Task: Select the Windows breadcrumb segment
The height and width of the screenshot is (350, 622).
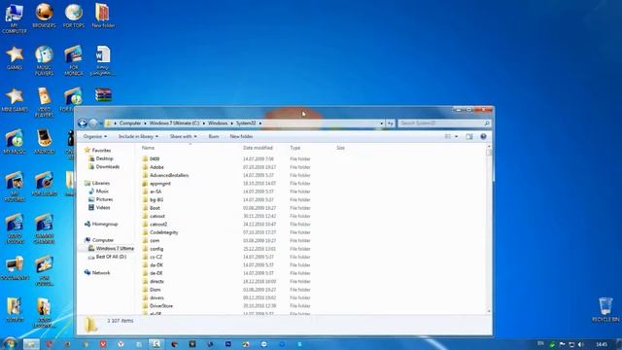Action: pyautogui.click(x=218, y=123)
